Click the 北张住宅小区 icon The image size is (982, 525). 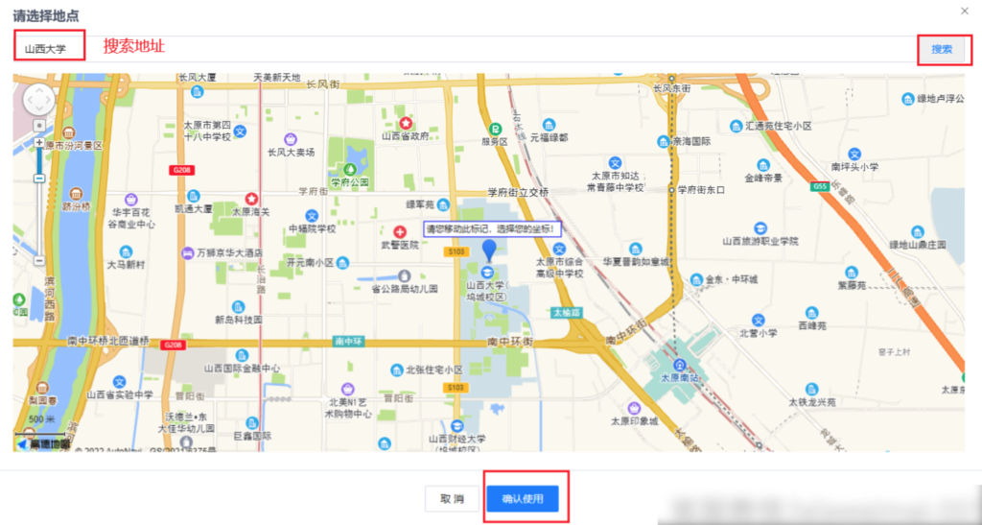point(397,370)
